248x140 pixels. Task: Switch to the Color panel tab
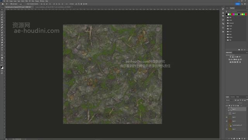(x=227, y=8)
